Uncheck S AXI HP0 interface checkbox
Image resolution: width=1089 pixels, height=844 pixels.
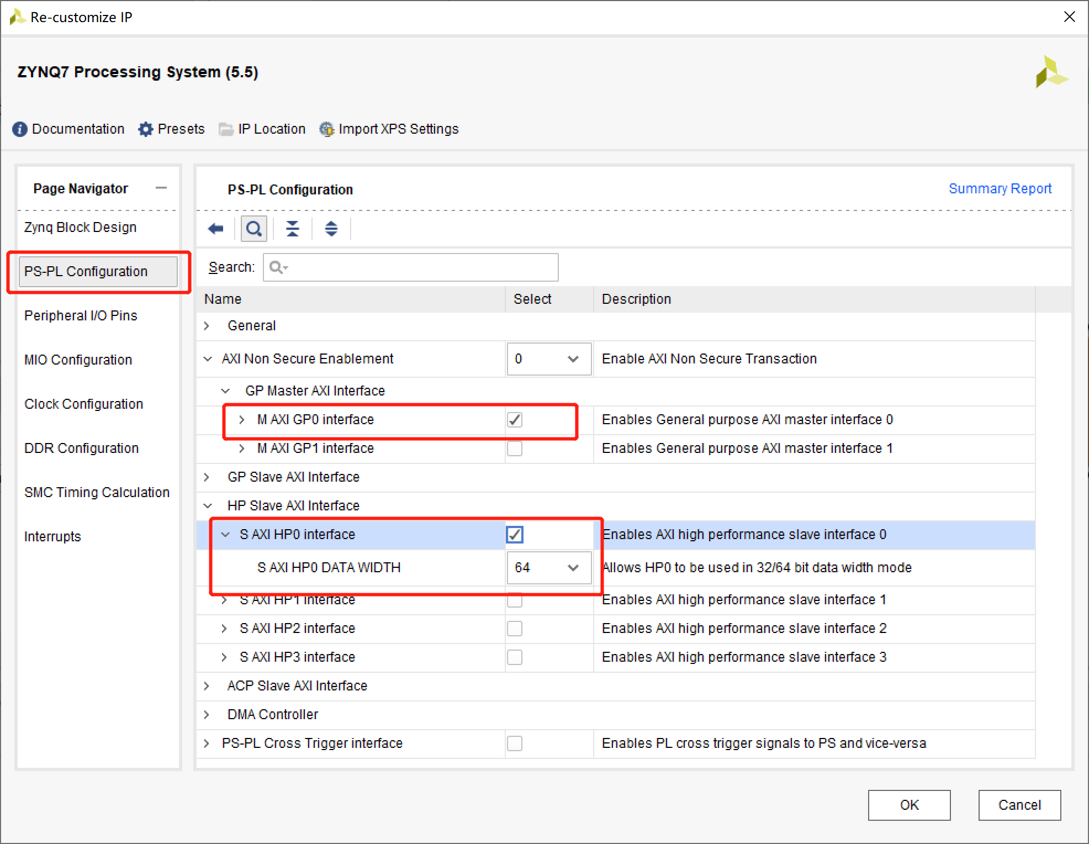[515, 535]
